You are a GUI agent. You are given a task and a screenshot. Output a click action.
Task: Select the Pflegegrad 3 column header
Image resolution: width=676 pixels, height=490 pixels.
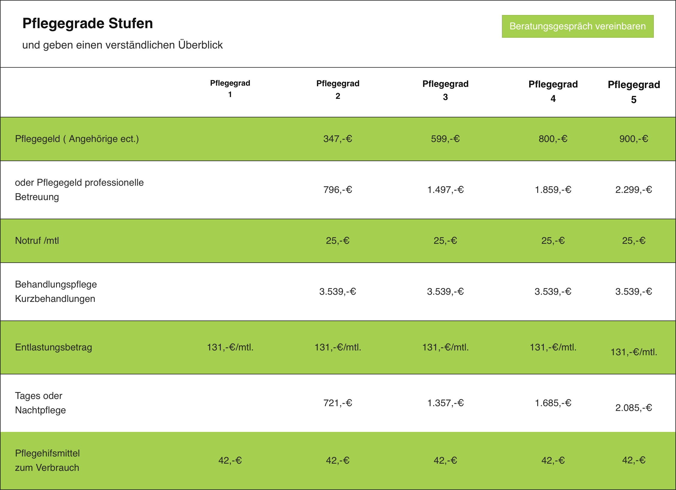click(445, 90)
